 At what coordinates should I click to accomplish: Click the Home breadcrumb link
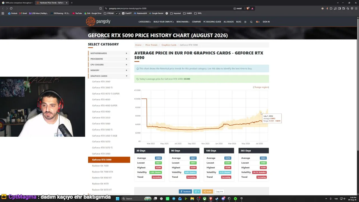[138, 45]
